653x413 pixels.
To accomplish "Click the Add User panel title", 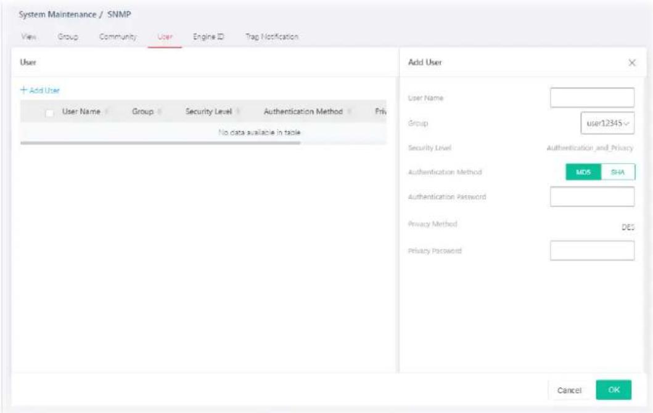I will pos(425,62).
